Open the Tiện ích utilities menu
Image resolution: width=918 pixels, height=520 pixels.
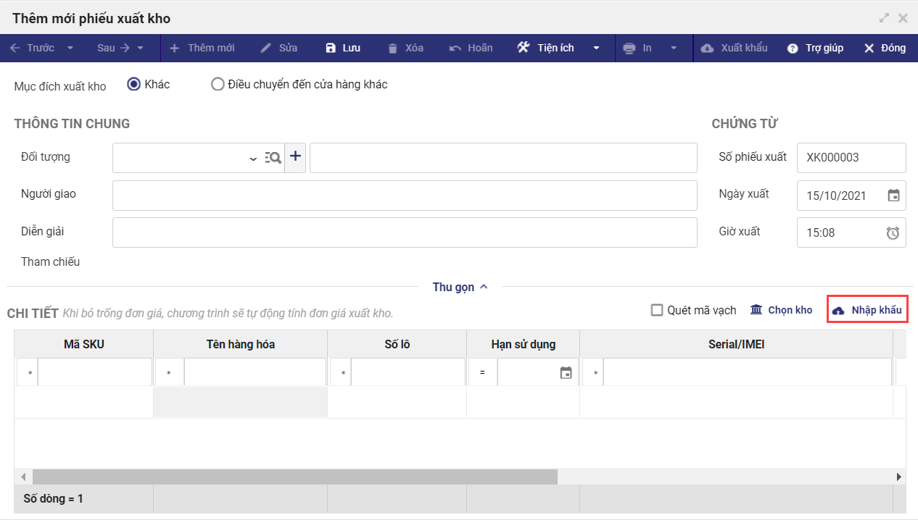545,48
